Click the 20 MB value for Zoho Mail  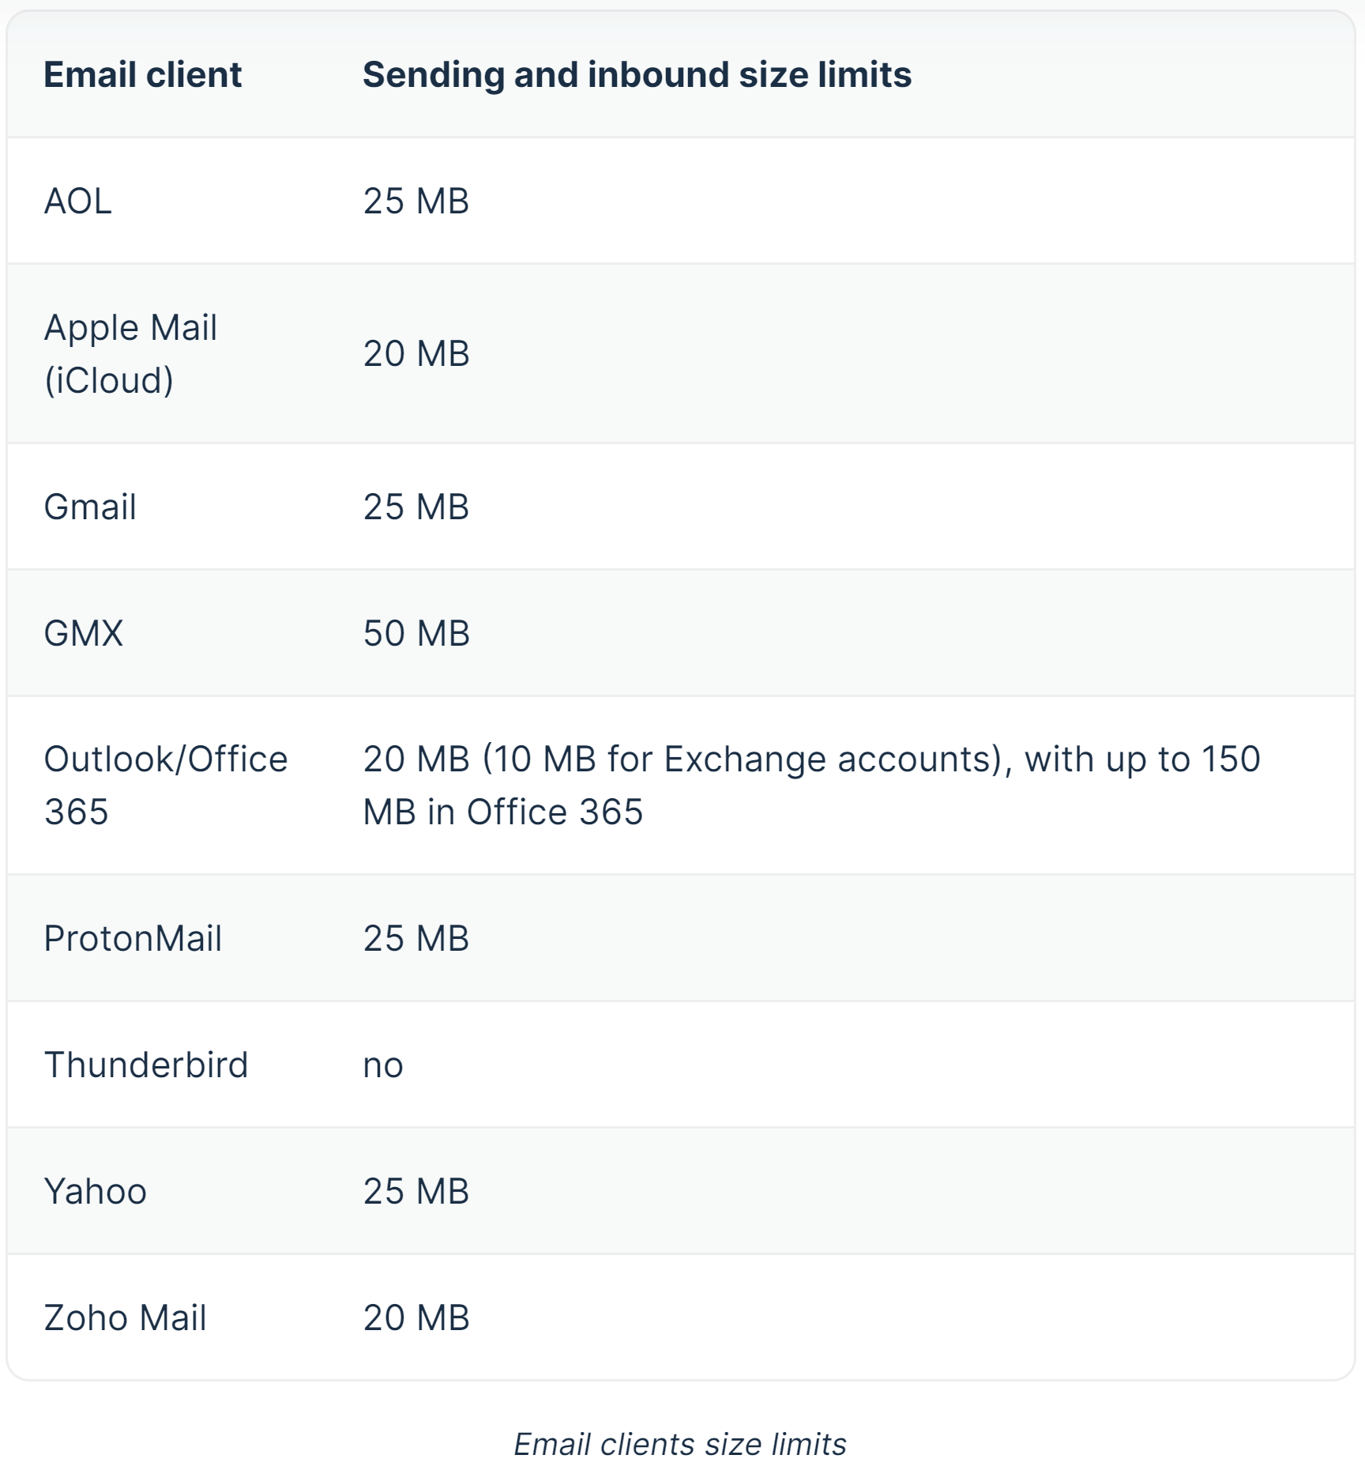point(416,1317)
